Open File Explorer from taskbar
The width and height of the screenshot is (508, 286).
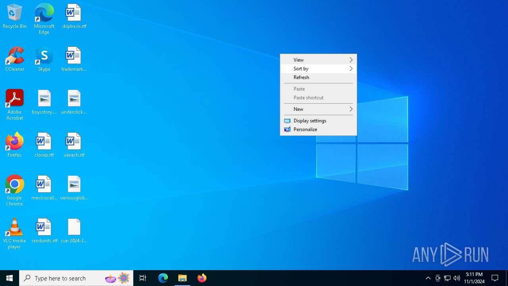coord(183,278)
